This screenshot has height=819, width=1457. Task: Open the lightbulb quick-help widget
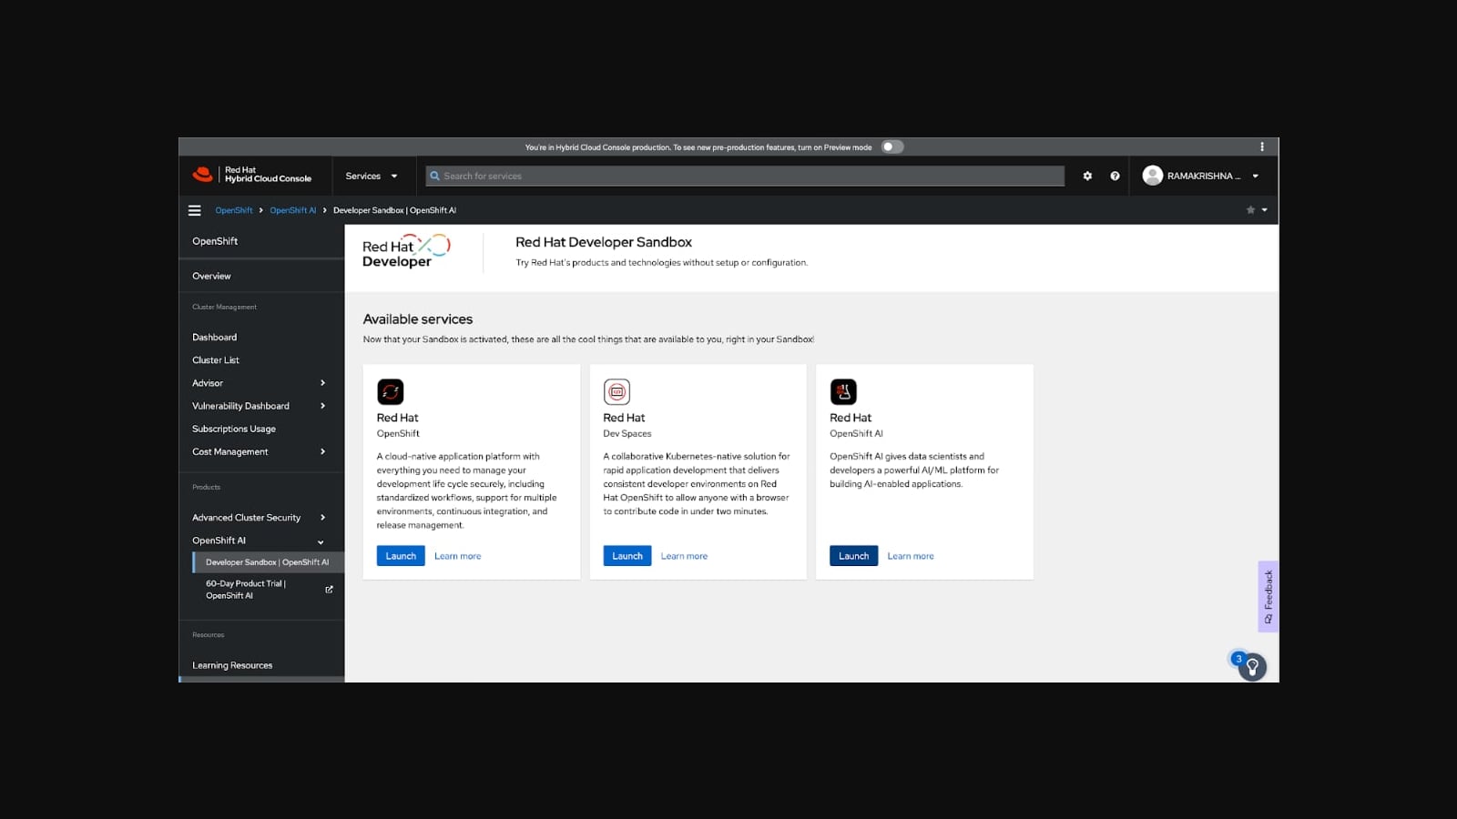pos(1252,667)
